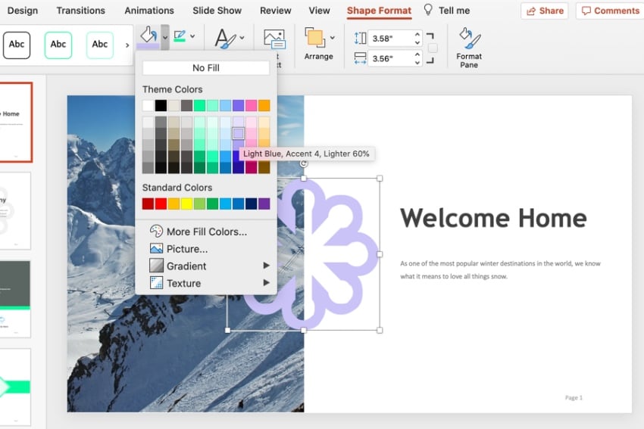Choose Picture fill from the menu

[186, 249]
